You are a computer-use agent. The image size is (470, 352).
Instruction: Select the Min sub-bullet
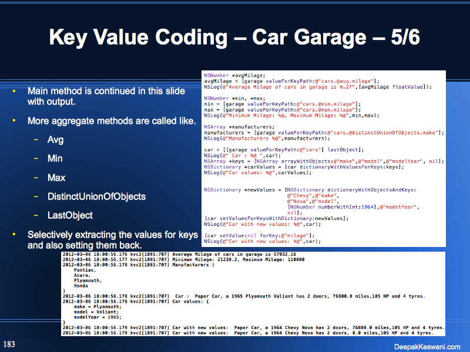click(55, 159)
